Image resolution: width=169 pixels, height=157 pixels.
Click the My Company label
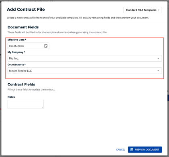click(x=16, y=52)
